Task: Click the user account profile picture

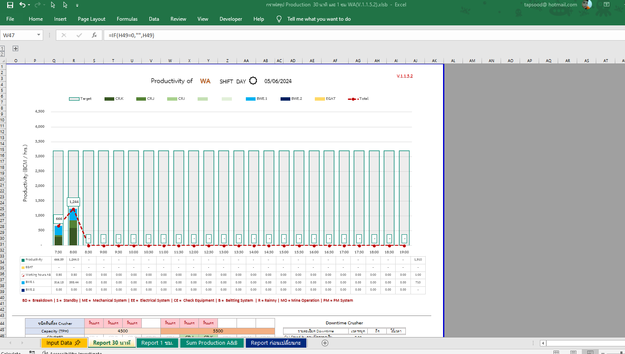Action: click(x=587, y=5)
